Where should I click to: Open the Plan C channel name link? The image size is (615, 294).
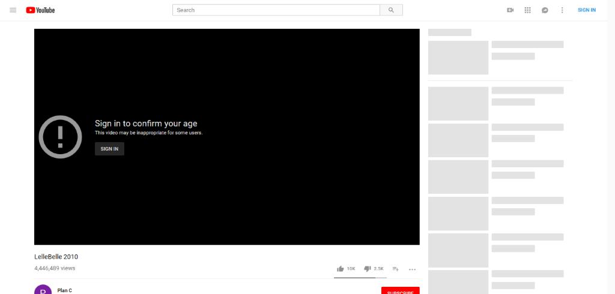point(64,290)
